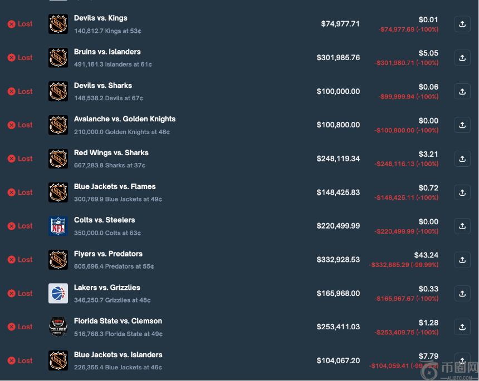Share the Lakers vs. Grizzlies position
Image resolution: width=479 pixels, height=381 pixels.
point(462,293)
